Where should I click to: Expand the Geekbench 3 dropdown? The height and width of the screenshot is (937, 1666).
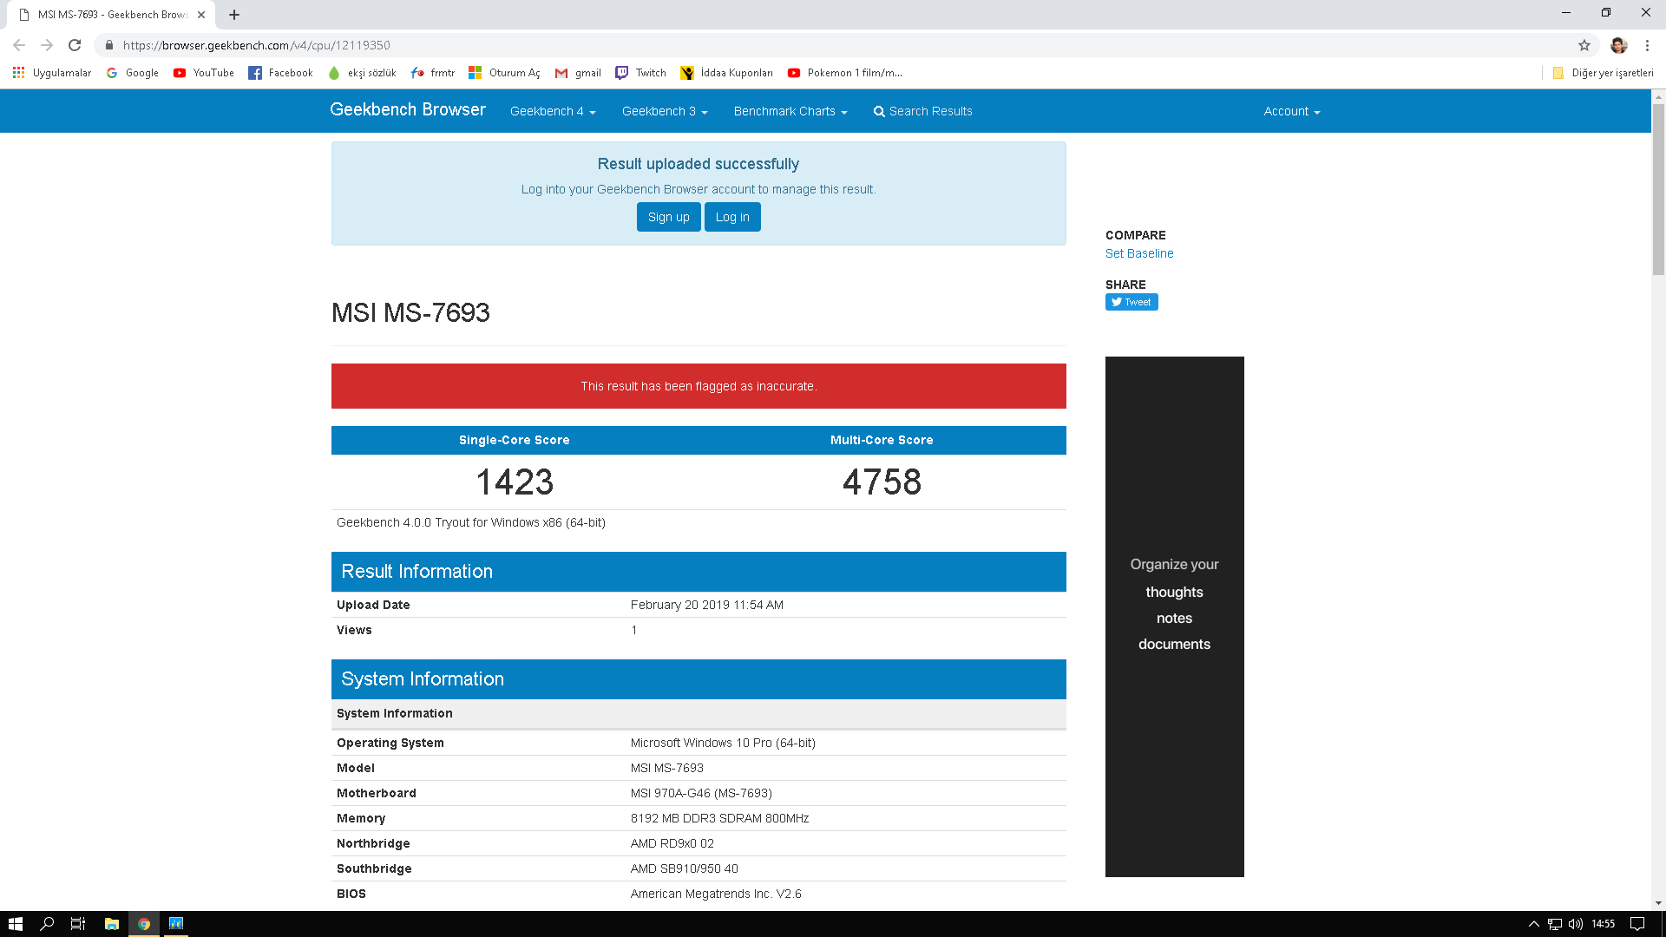[x=665, y=111]
